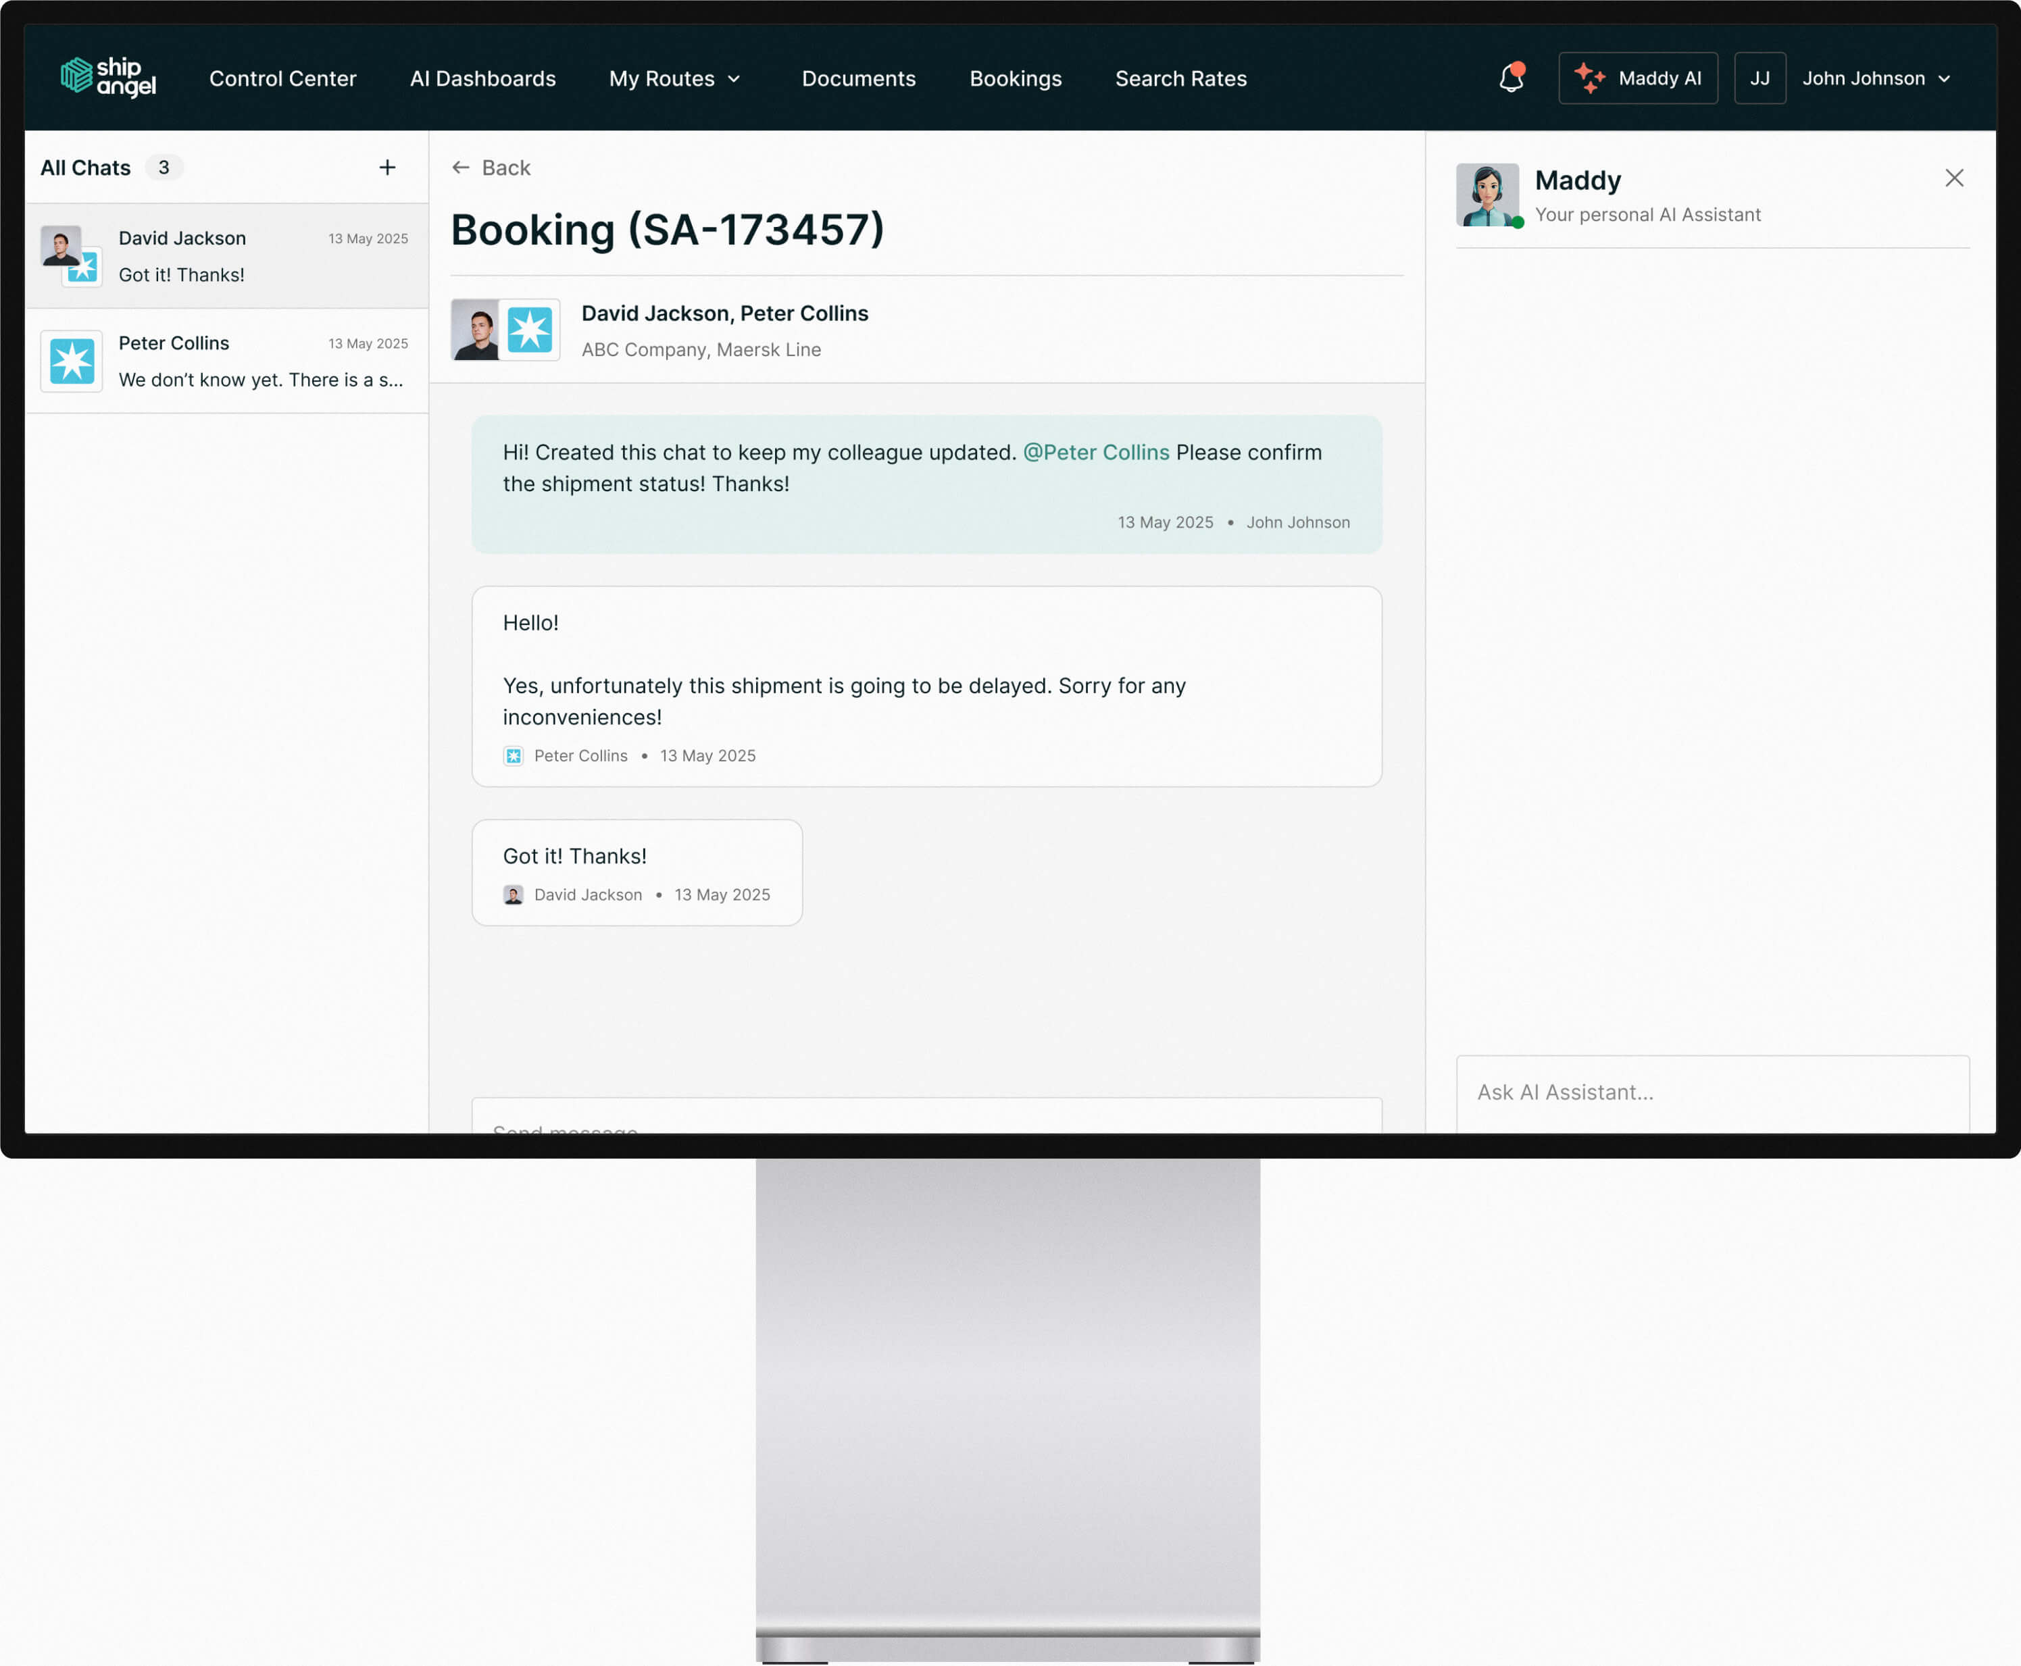Click the Maersk star logo in the chat header
This screenshot has height=1666, width=2021.
click(x=530, y=330)
